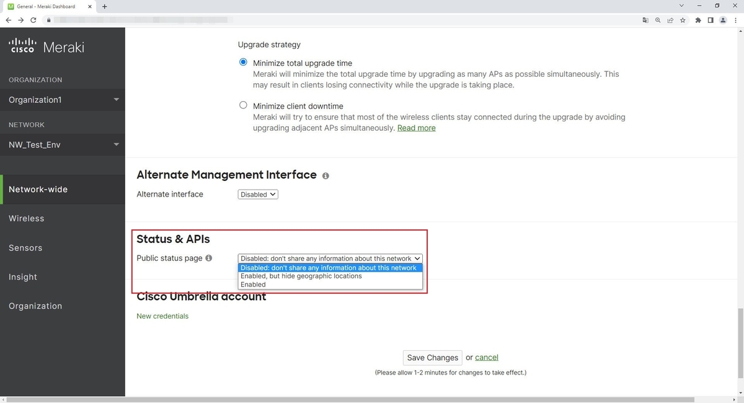Image resolution: width=744 pixels, height=403 pixels.
Task: Go back with browser back arrow
Action: 9,20
